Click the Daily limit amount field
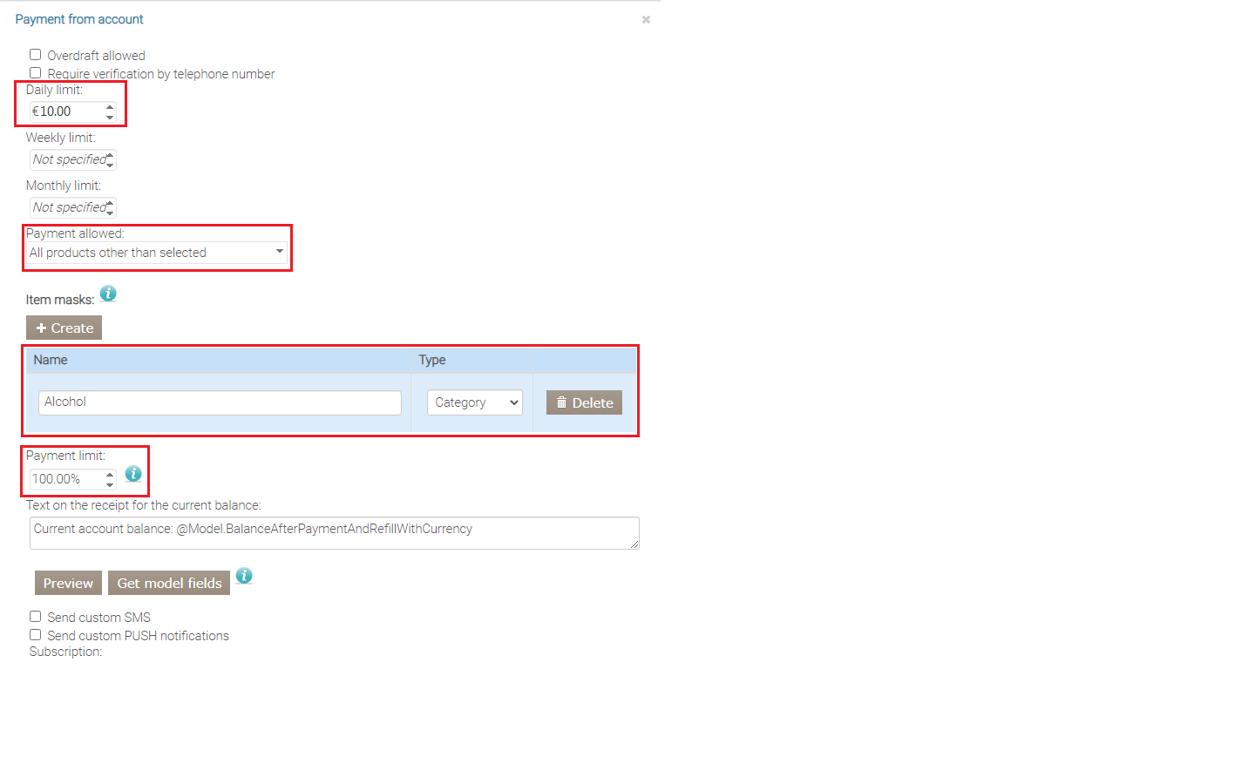Image resolution: width=1255 pixels, height=784 pixels. coord(67,112)
